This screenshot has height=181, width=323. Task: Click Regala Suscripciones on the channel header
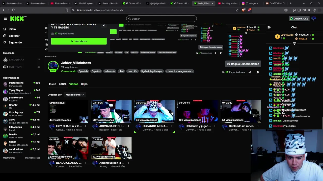tap(243, 64)
